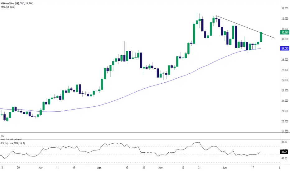Click the 26.000 price axis label
The image size is (290, 171).
click(x=285, y=80)
